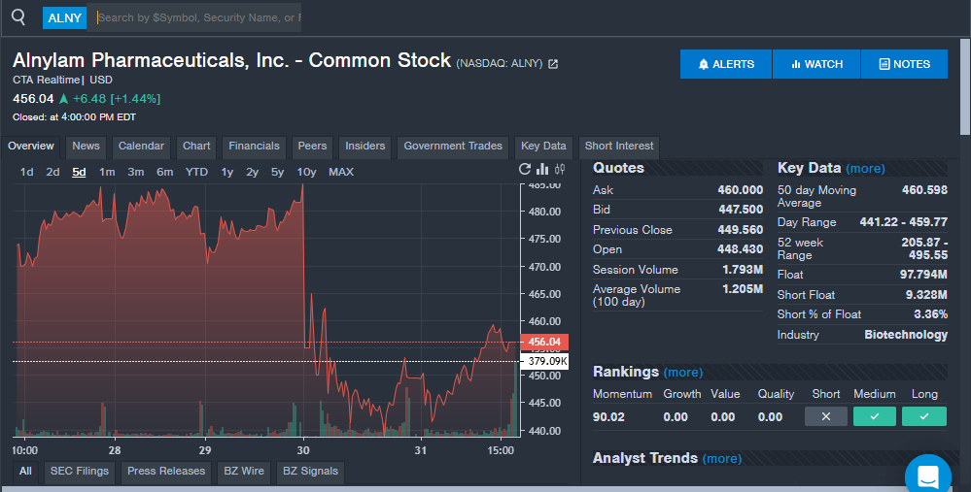Expand Analyst Trends more link
971x492 pixels.
(x=721, y=459)
